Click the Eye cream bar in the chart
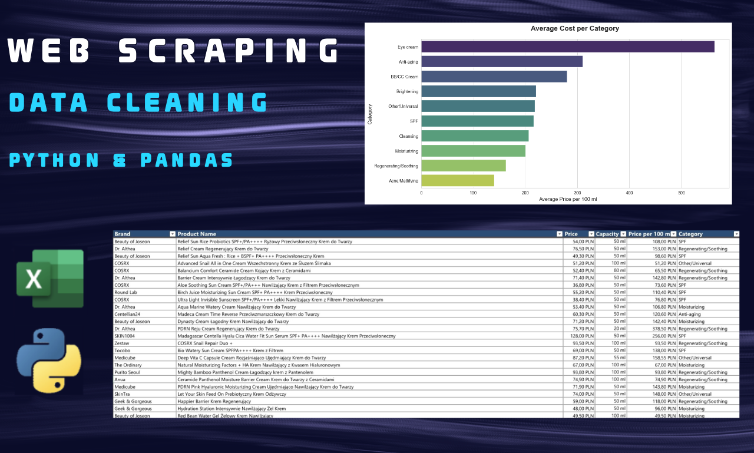Image resolution: width=754 pixels, height=453 pixels. click(568, 47)
